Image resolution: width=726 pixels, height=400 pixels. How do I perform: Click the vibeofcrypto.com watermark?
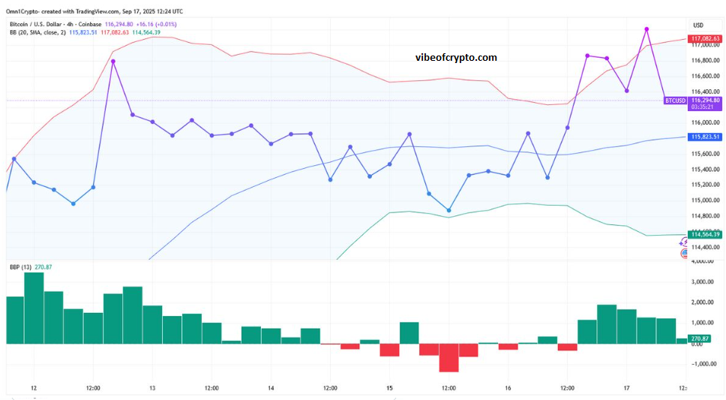(456, 57)
